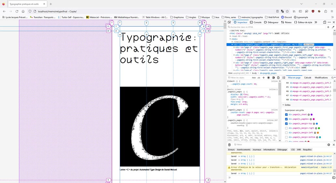Open the memoiretypofinal - Copie:3:25 source link
Screen dimensions: 336x183
(x=316, y=167)
